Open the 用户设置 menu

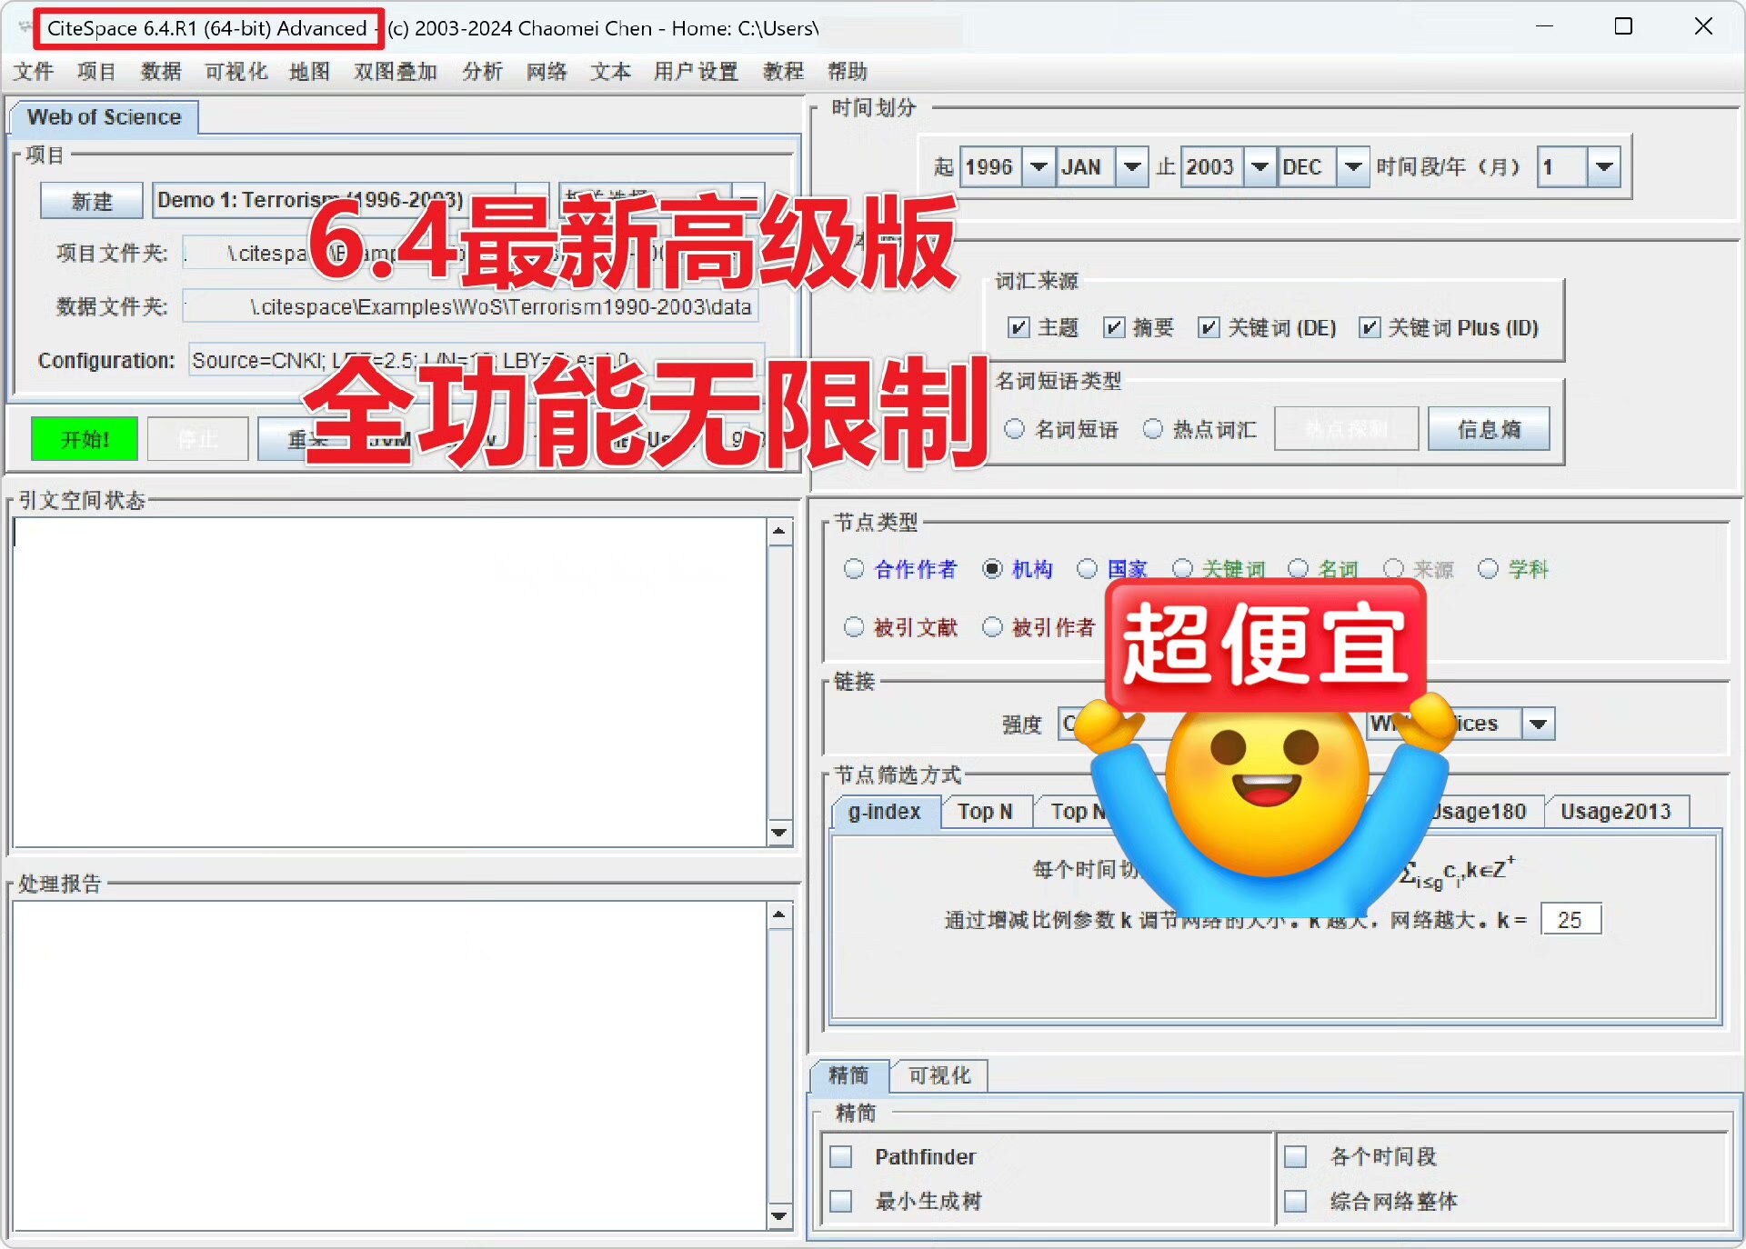[x=696, y=71]
